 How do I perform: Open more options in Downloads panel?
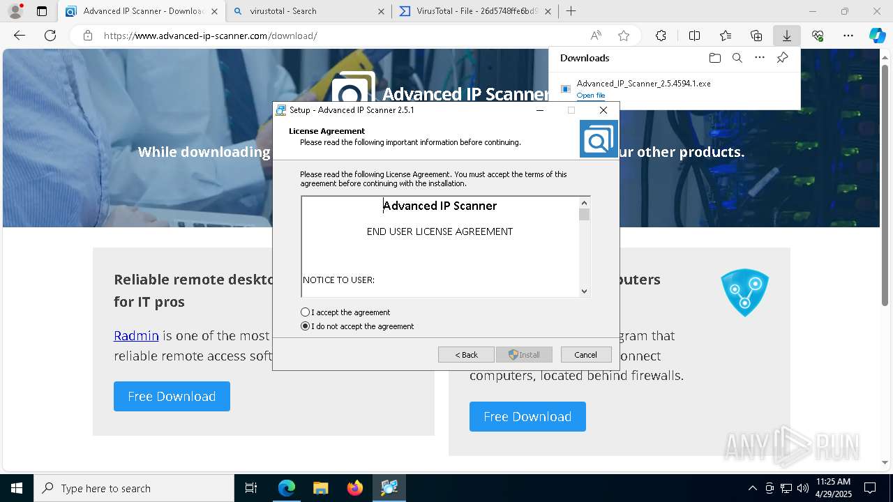760,58
